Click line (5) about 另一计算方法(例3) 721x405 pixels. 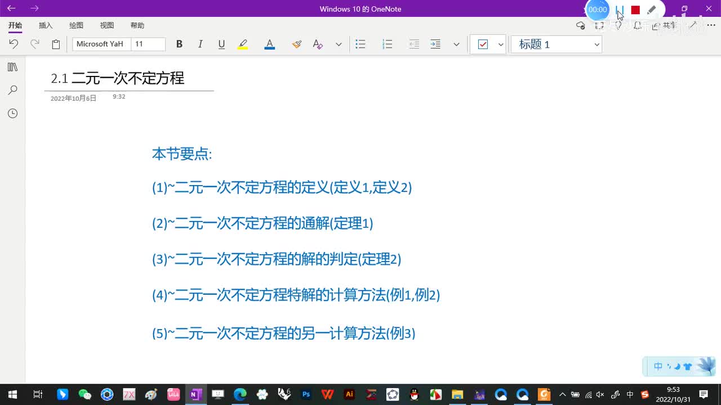pyautogui.click(x=284, y=333)
